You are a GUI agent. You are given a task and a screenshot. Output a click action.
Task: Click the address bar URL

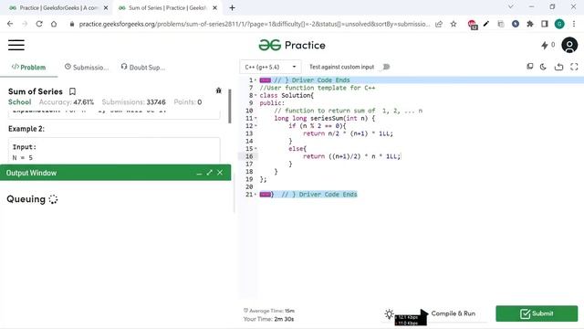click(x=255, y=24)
